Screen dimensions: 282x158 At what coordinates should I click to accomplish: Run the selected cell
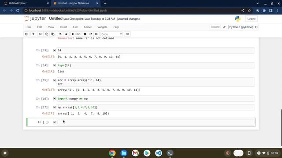tap(76, 34)
